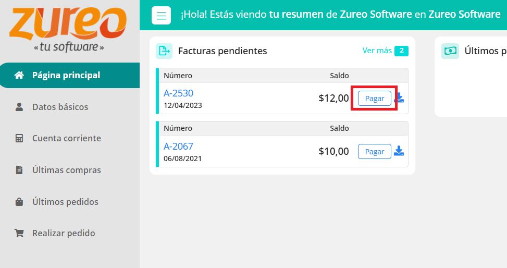Image resolution: width=507 pixels, height=268 pixels.
Task: Click the Realizar pedido cart icon
Action: coord(19,234)
